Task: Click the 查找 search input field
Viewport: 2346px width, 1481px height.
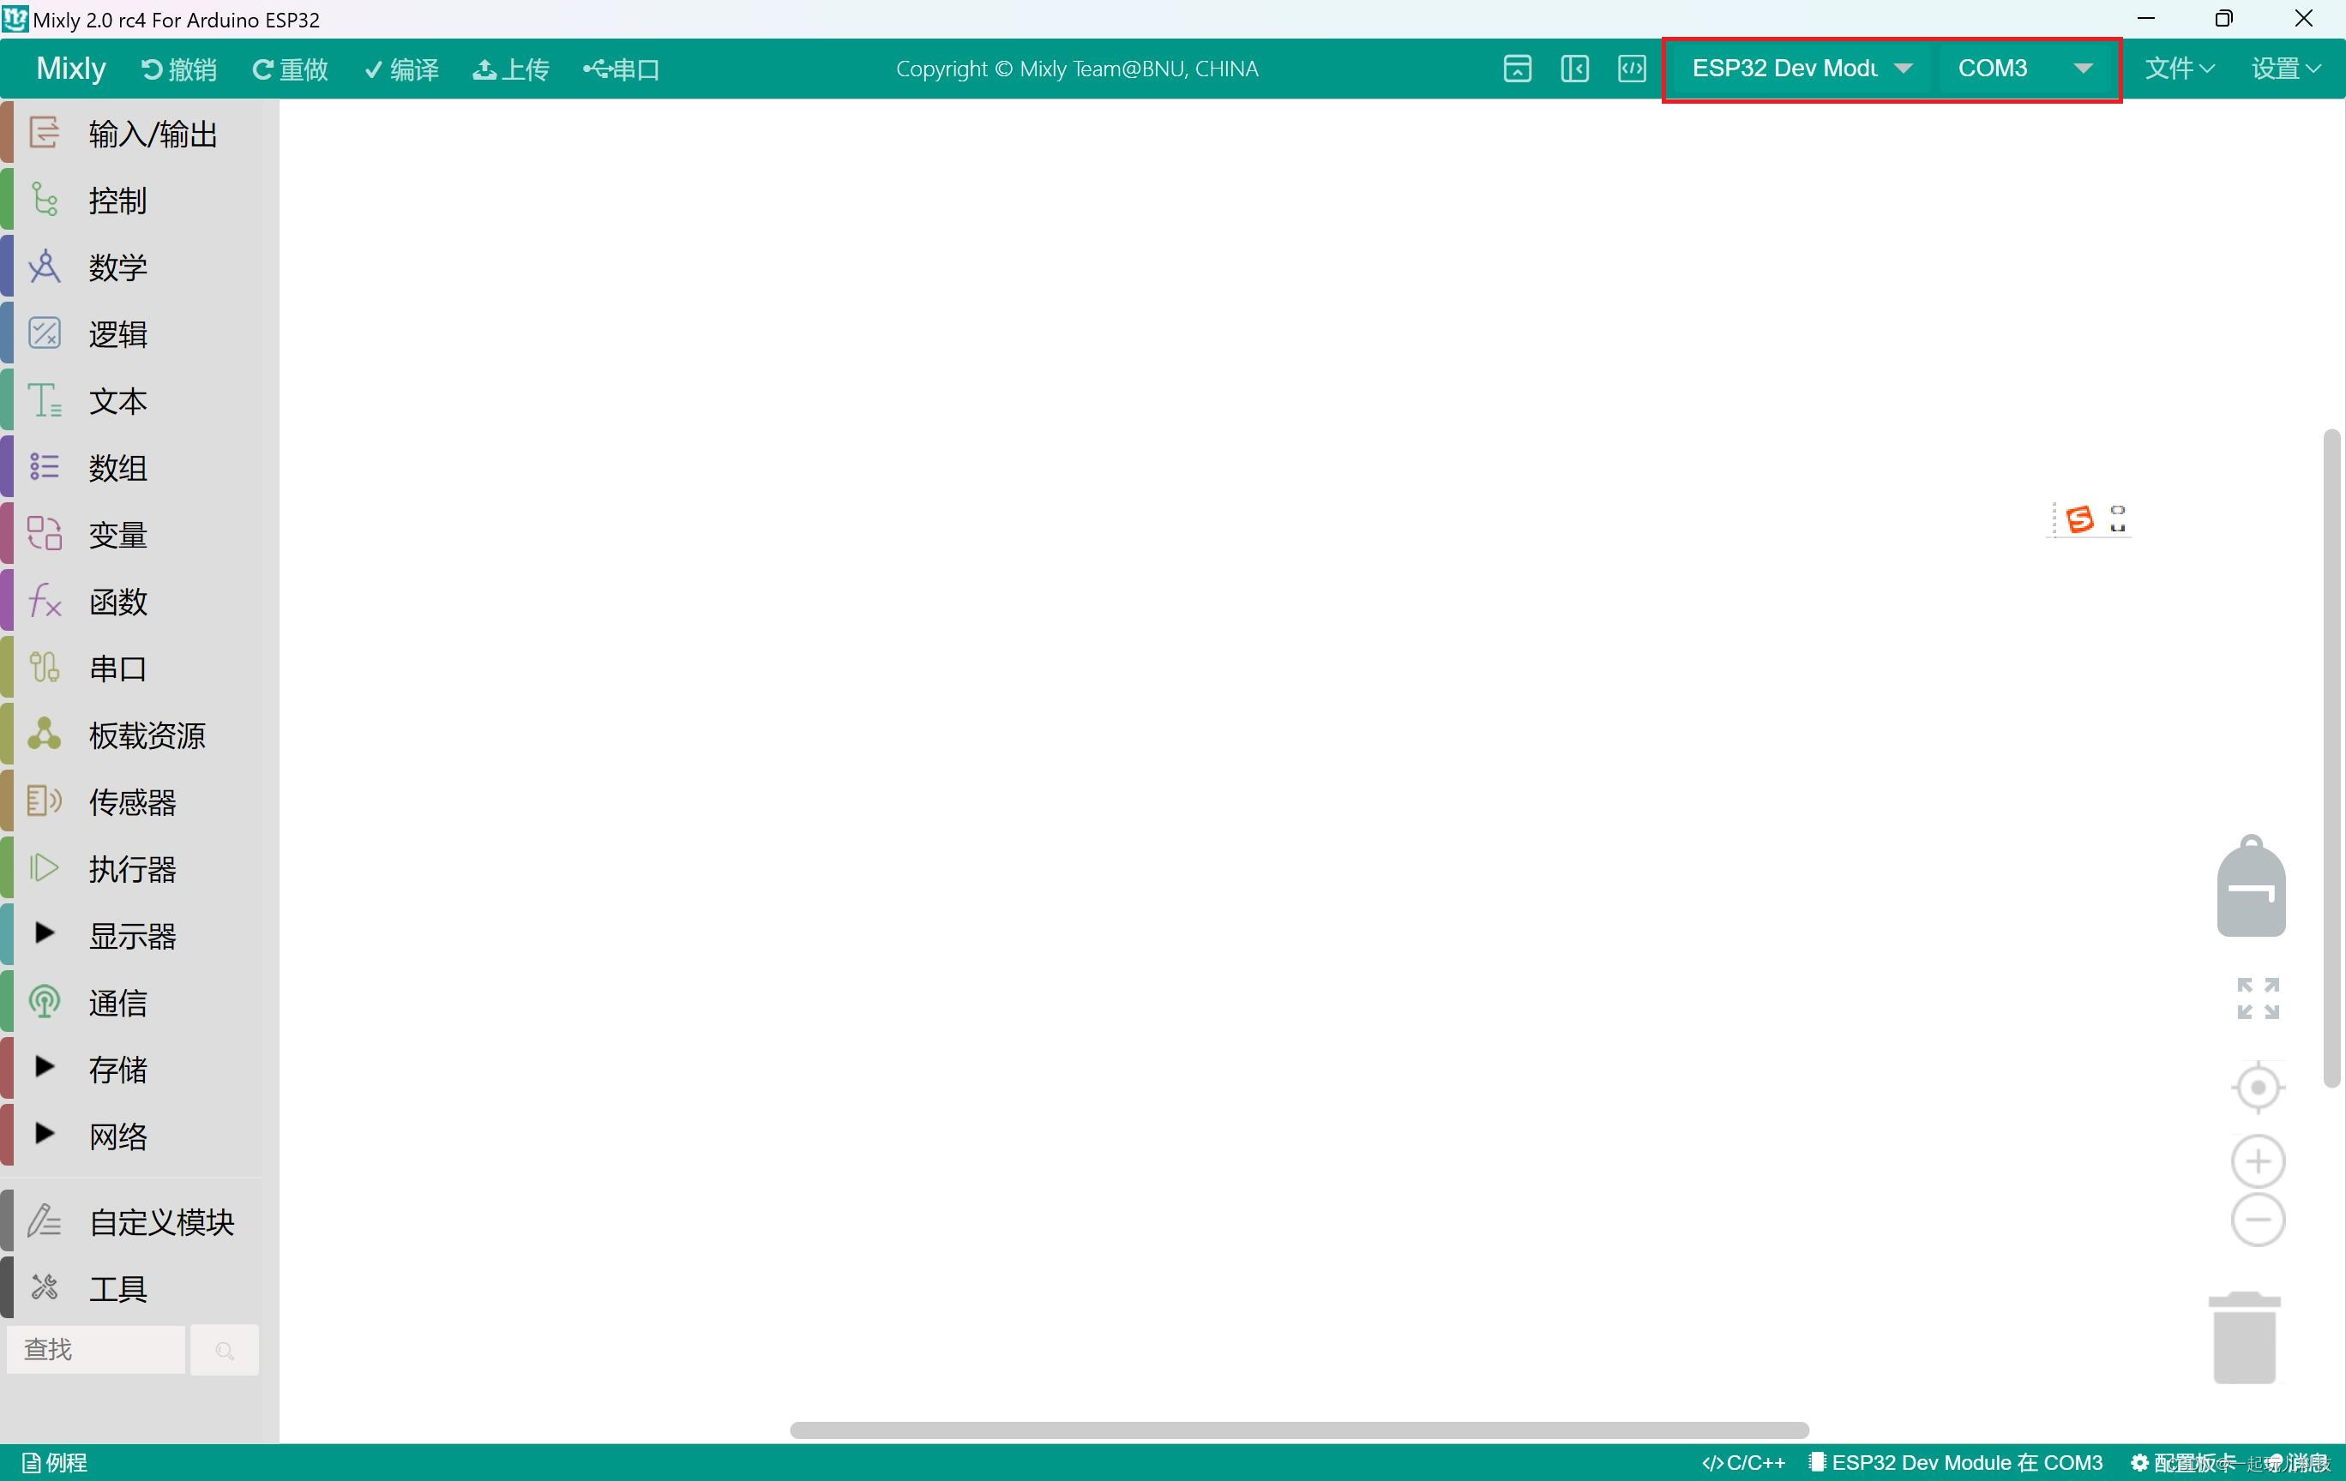Action: click(95, 1351)
